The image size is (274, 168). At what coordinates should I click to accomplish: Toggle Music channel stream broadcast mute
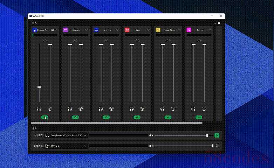click(204, 109)
